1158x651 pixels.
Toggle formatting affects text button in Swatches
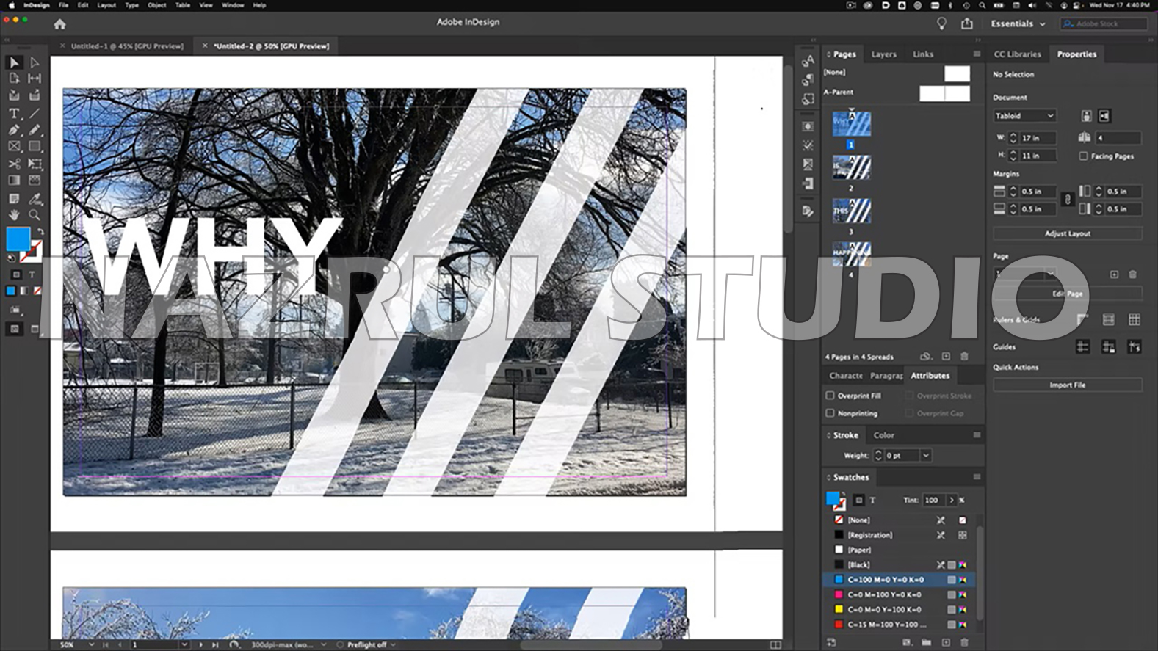(x=872, y=501)
